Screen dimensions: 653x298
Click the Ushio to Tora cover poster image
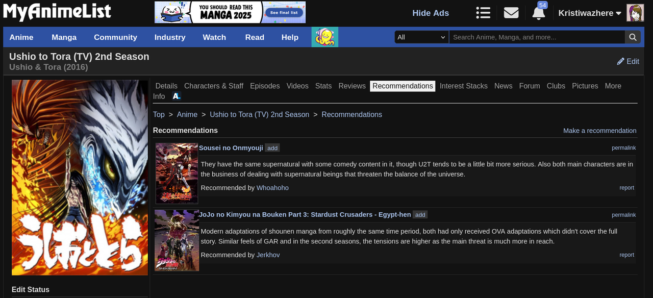point(80,178)
